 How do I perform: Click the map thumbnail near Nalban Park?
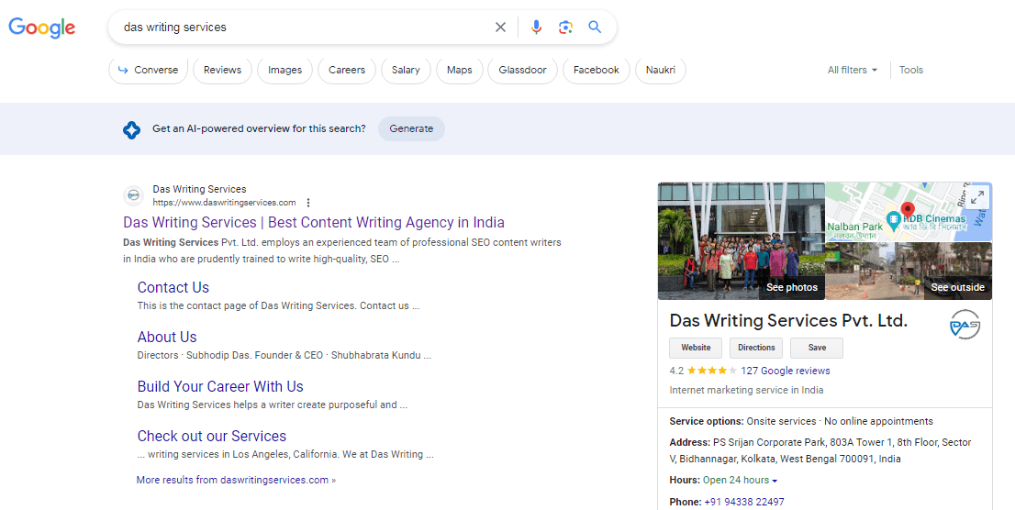909,212
